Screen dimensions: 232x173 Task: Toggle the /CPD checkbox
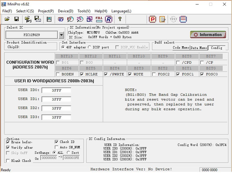click(178, 62)
